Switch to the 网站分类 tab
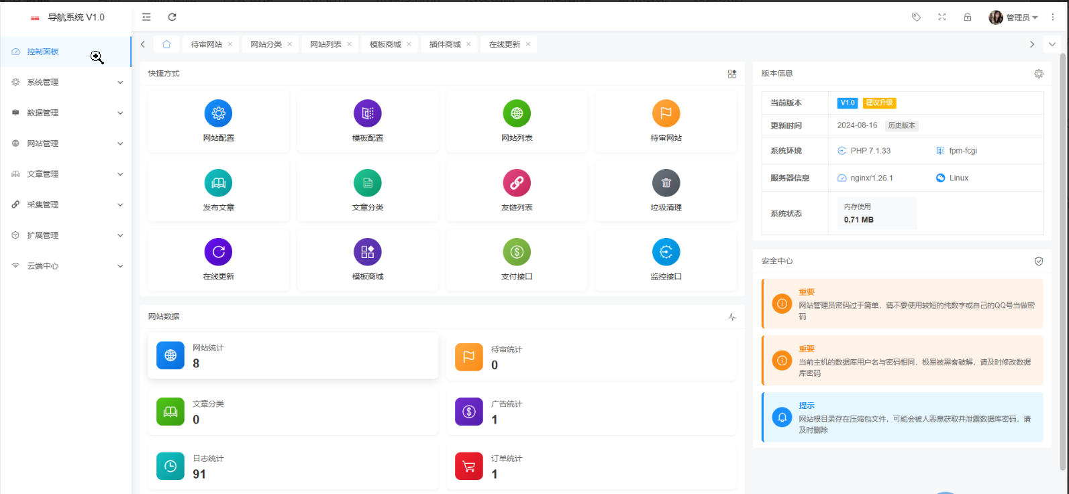 (266, 44)
